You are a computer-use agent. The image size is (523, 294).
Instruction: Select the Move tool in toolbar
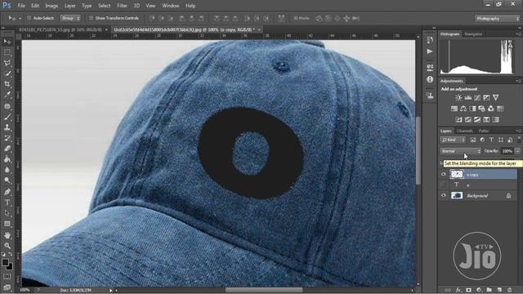point(7,42)
